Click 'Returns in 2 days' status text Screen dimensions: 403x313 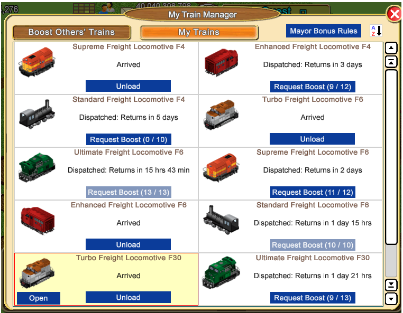coord(333,170)
